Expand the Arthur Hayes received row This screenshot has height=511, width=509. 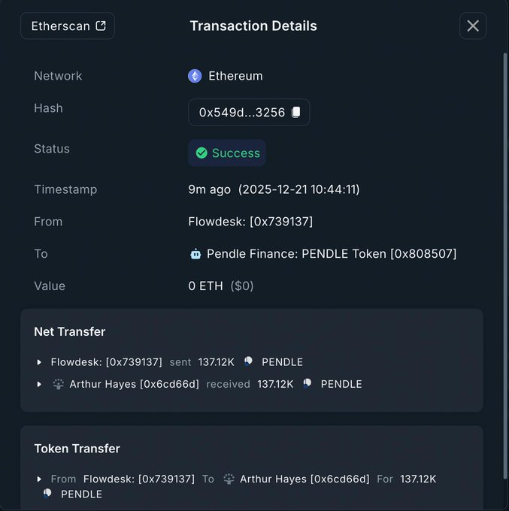tap(39, 384)
